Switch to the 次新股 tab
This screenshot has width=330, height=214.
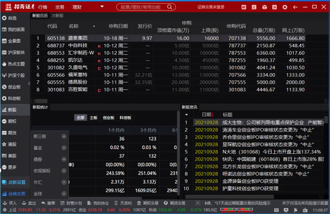coord(57,15)
